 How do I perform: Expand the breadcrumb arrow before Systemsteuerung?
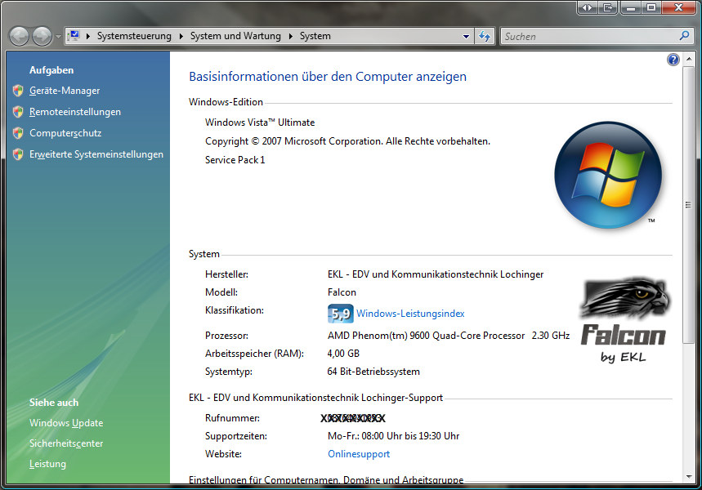click(x=88, y=36)
